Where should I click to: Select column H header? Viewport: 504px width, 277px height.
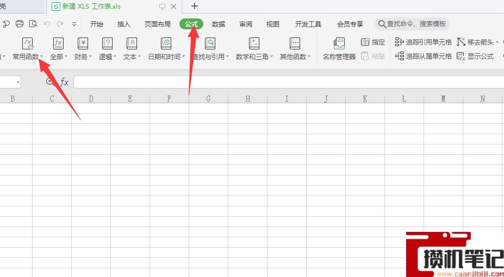tap(247, 98)
